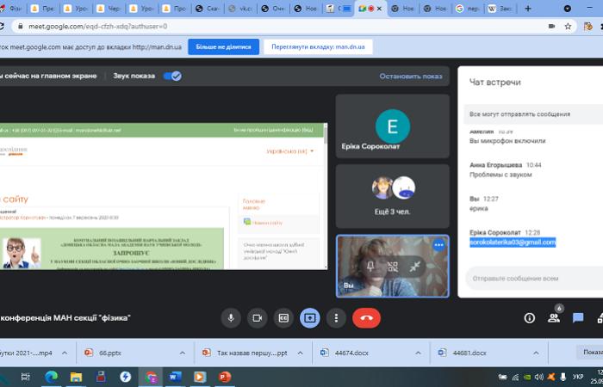
Task: Turn off the camera in Meet
Action: click(256, 317)
